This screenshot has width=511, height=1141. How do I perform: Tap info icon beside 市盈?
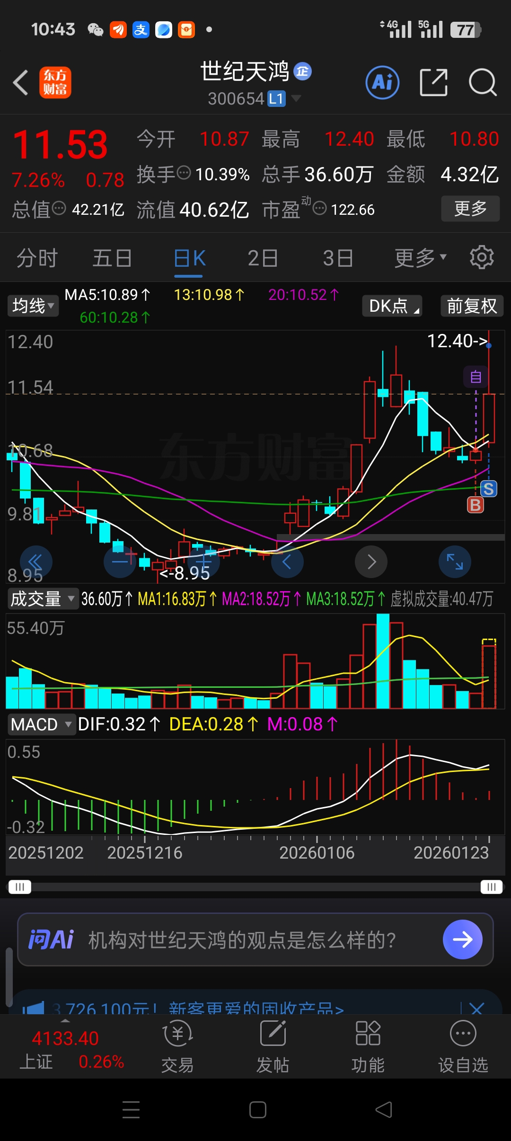pos(320,208)
